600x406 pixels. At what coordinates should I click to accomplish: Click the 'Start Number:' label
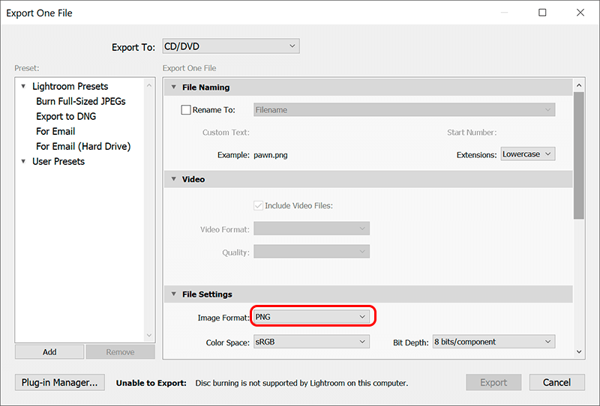tap(472, 133)
